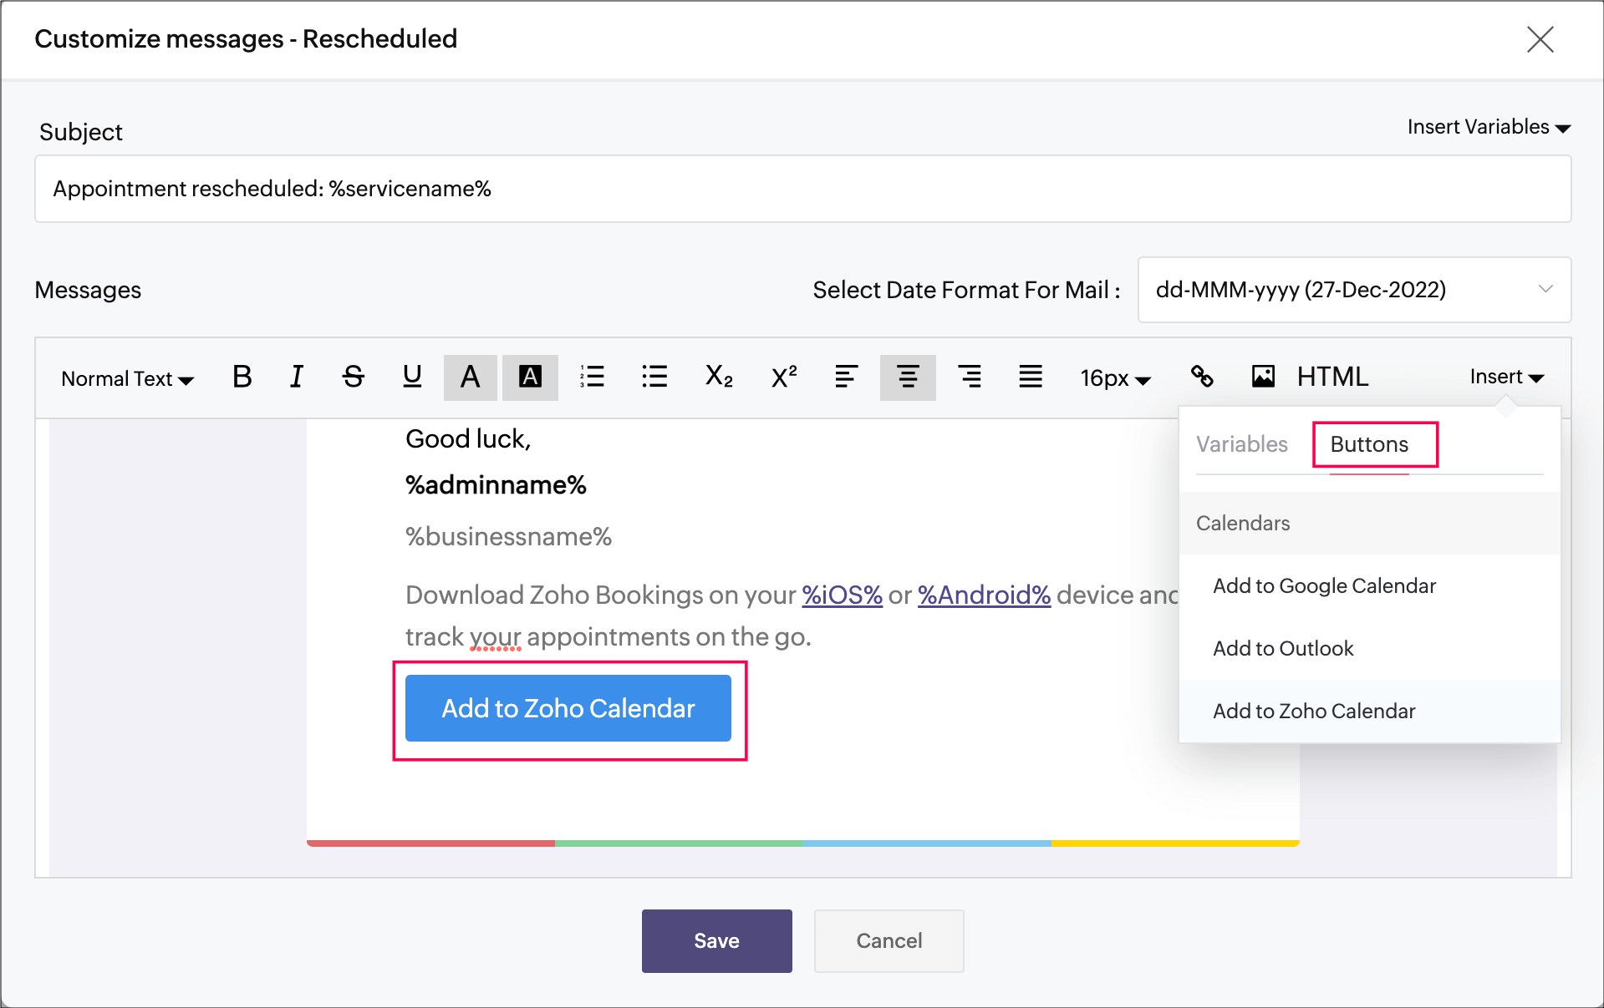This screenshot has height=1008, width=1604.
Task: Apply subscript formatting
Action: (x=719, y=377)
